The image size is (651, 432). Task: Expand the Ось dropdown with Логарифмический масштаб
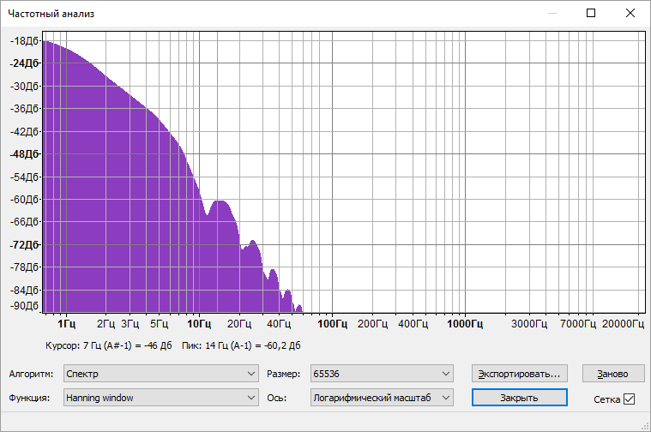(382, 398)
